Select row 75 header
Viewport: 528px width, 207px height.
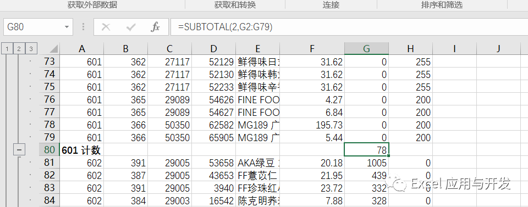(x=49, y=87)
